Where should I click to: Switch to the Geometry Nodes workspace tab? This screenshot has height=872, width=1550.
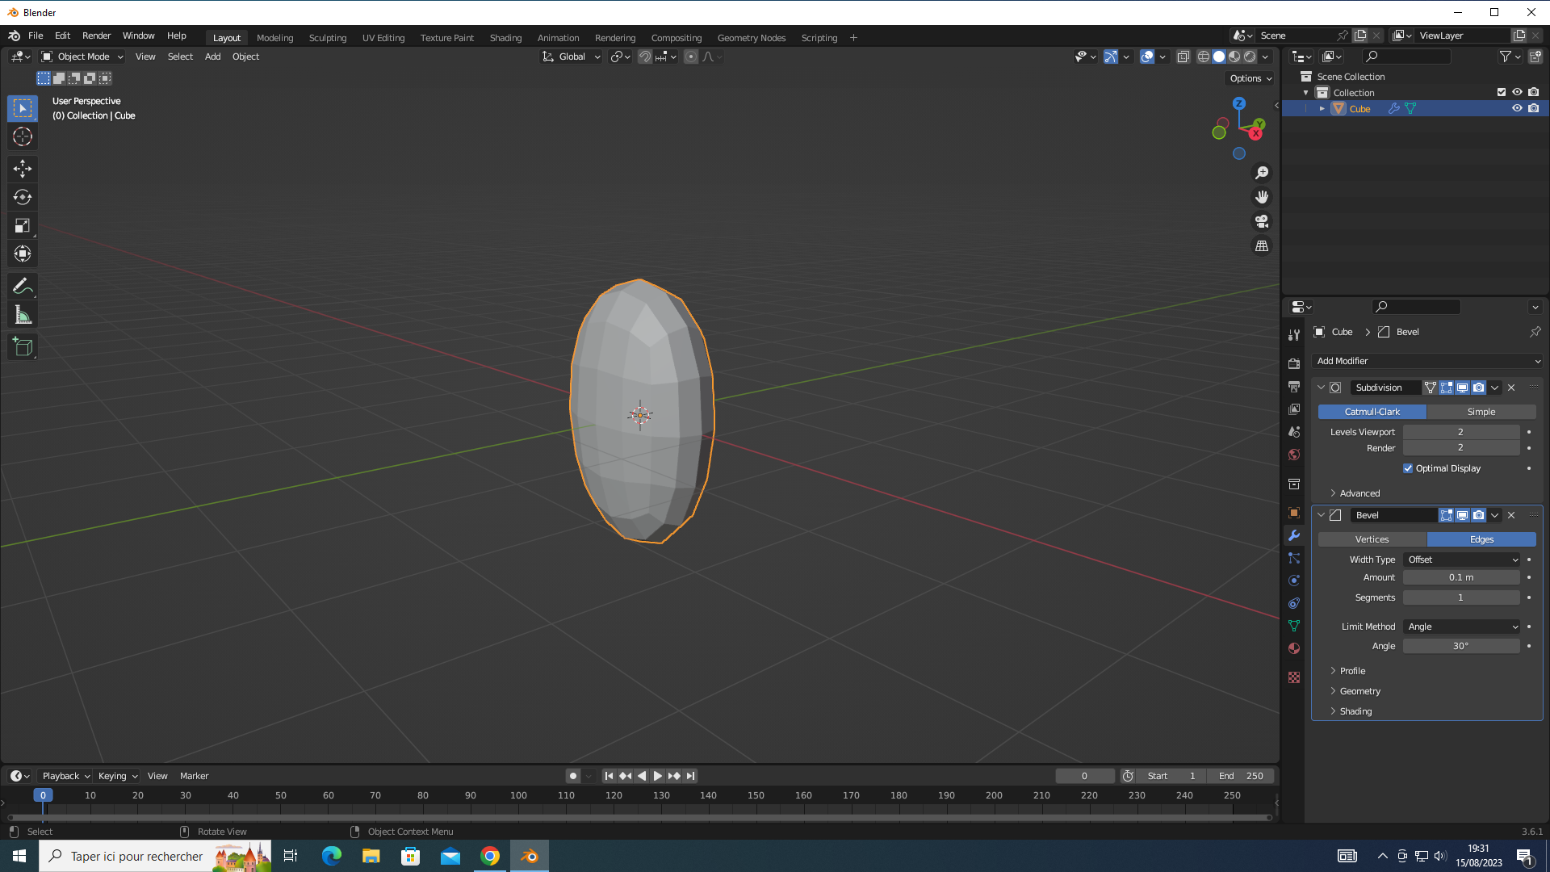tap(751, 38)
